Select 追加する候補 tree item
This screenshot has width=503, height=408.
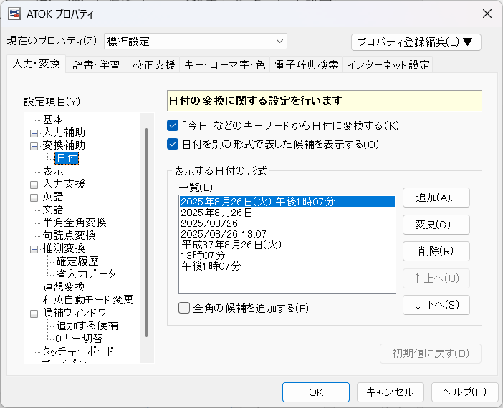[87, 325]
